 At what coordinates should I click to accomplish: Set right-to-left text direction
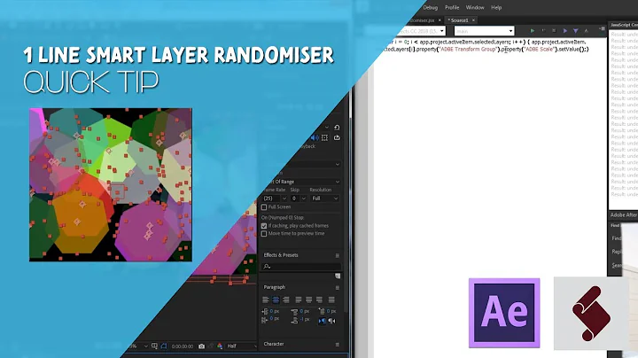[332, 321]
